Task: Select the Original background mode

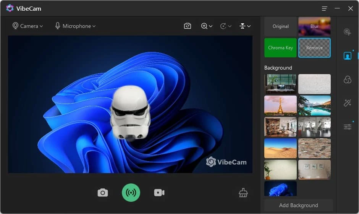Action: tap(280, 26)
